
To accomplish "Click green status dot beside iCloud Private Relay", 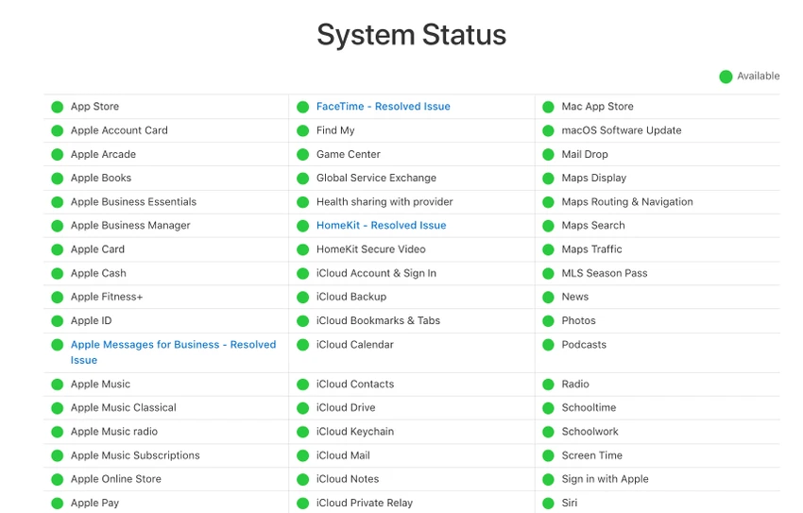I will click(302, 504).
